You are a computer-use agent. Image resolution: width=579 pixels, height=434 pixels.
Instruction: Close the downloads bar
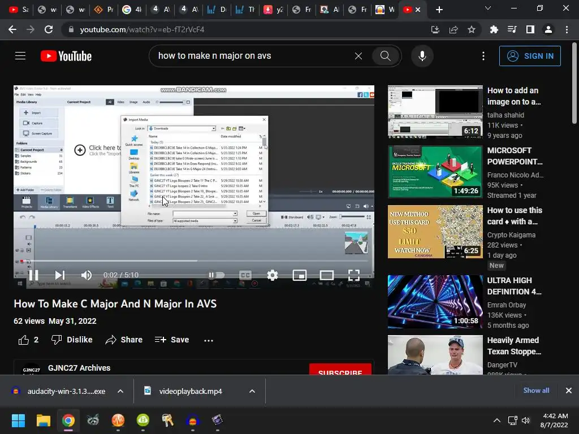click(569, 390)
